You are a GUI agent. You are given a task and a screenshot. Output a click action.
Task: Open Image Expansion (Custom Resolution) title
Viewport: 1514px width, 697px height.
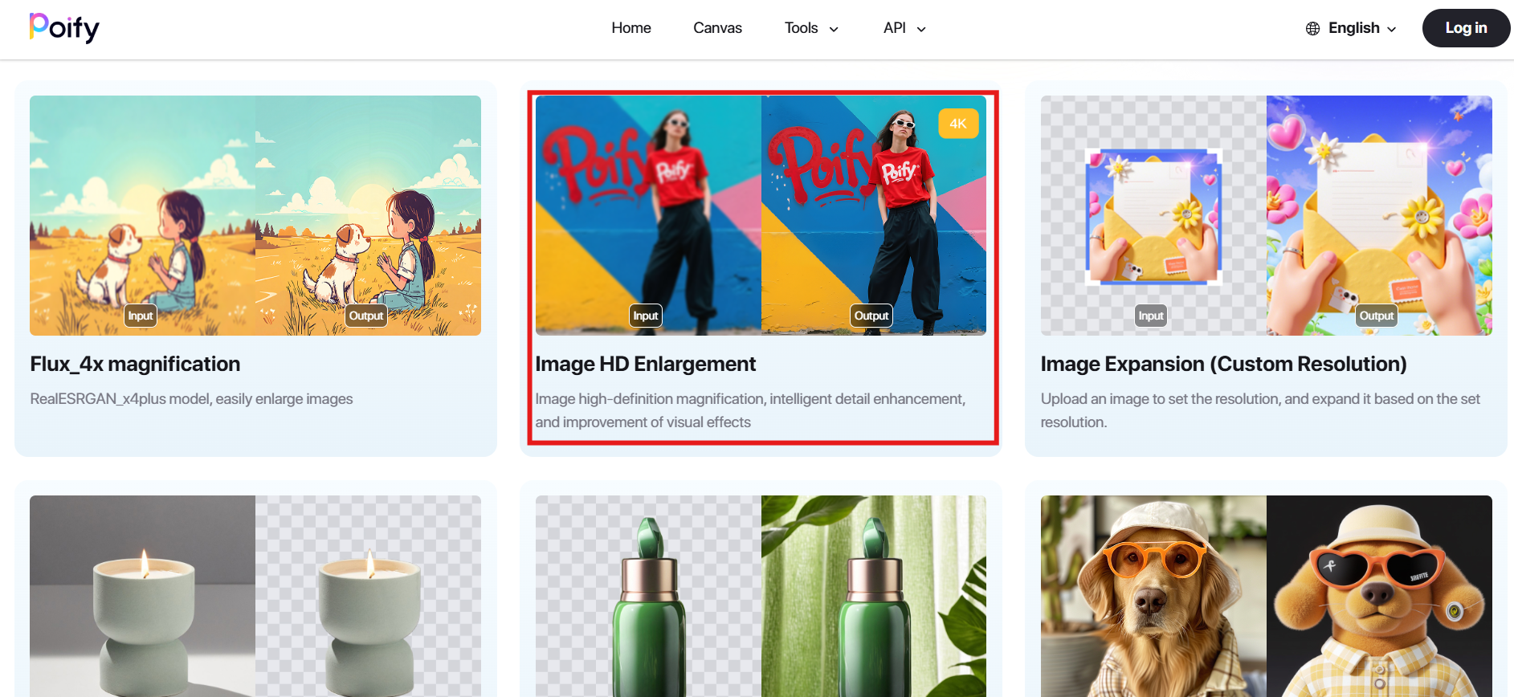tap(1223, 364)
